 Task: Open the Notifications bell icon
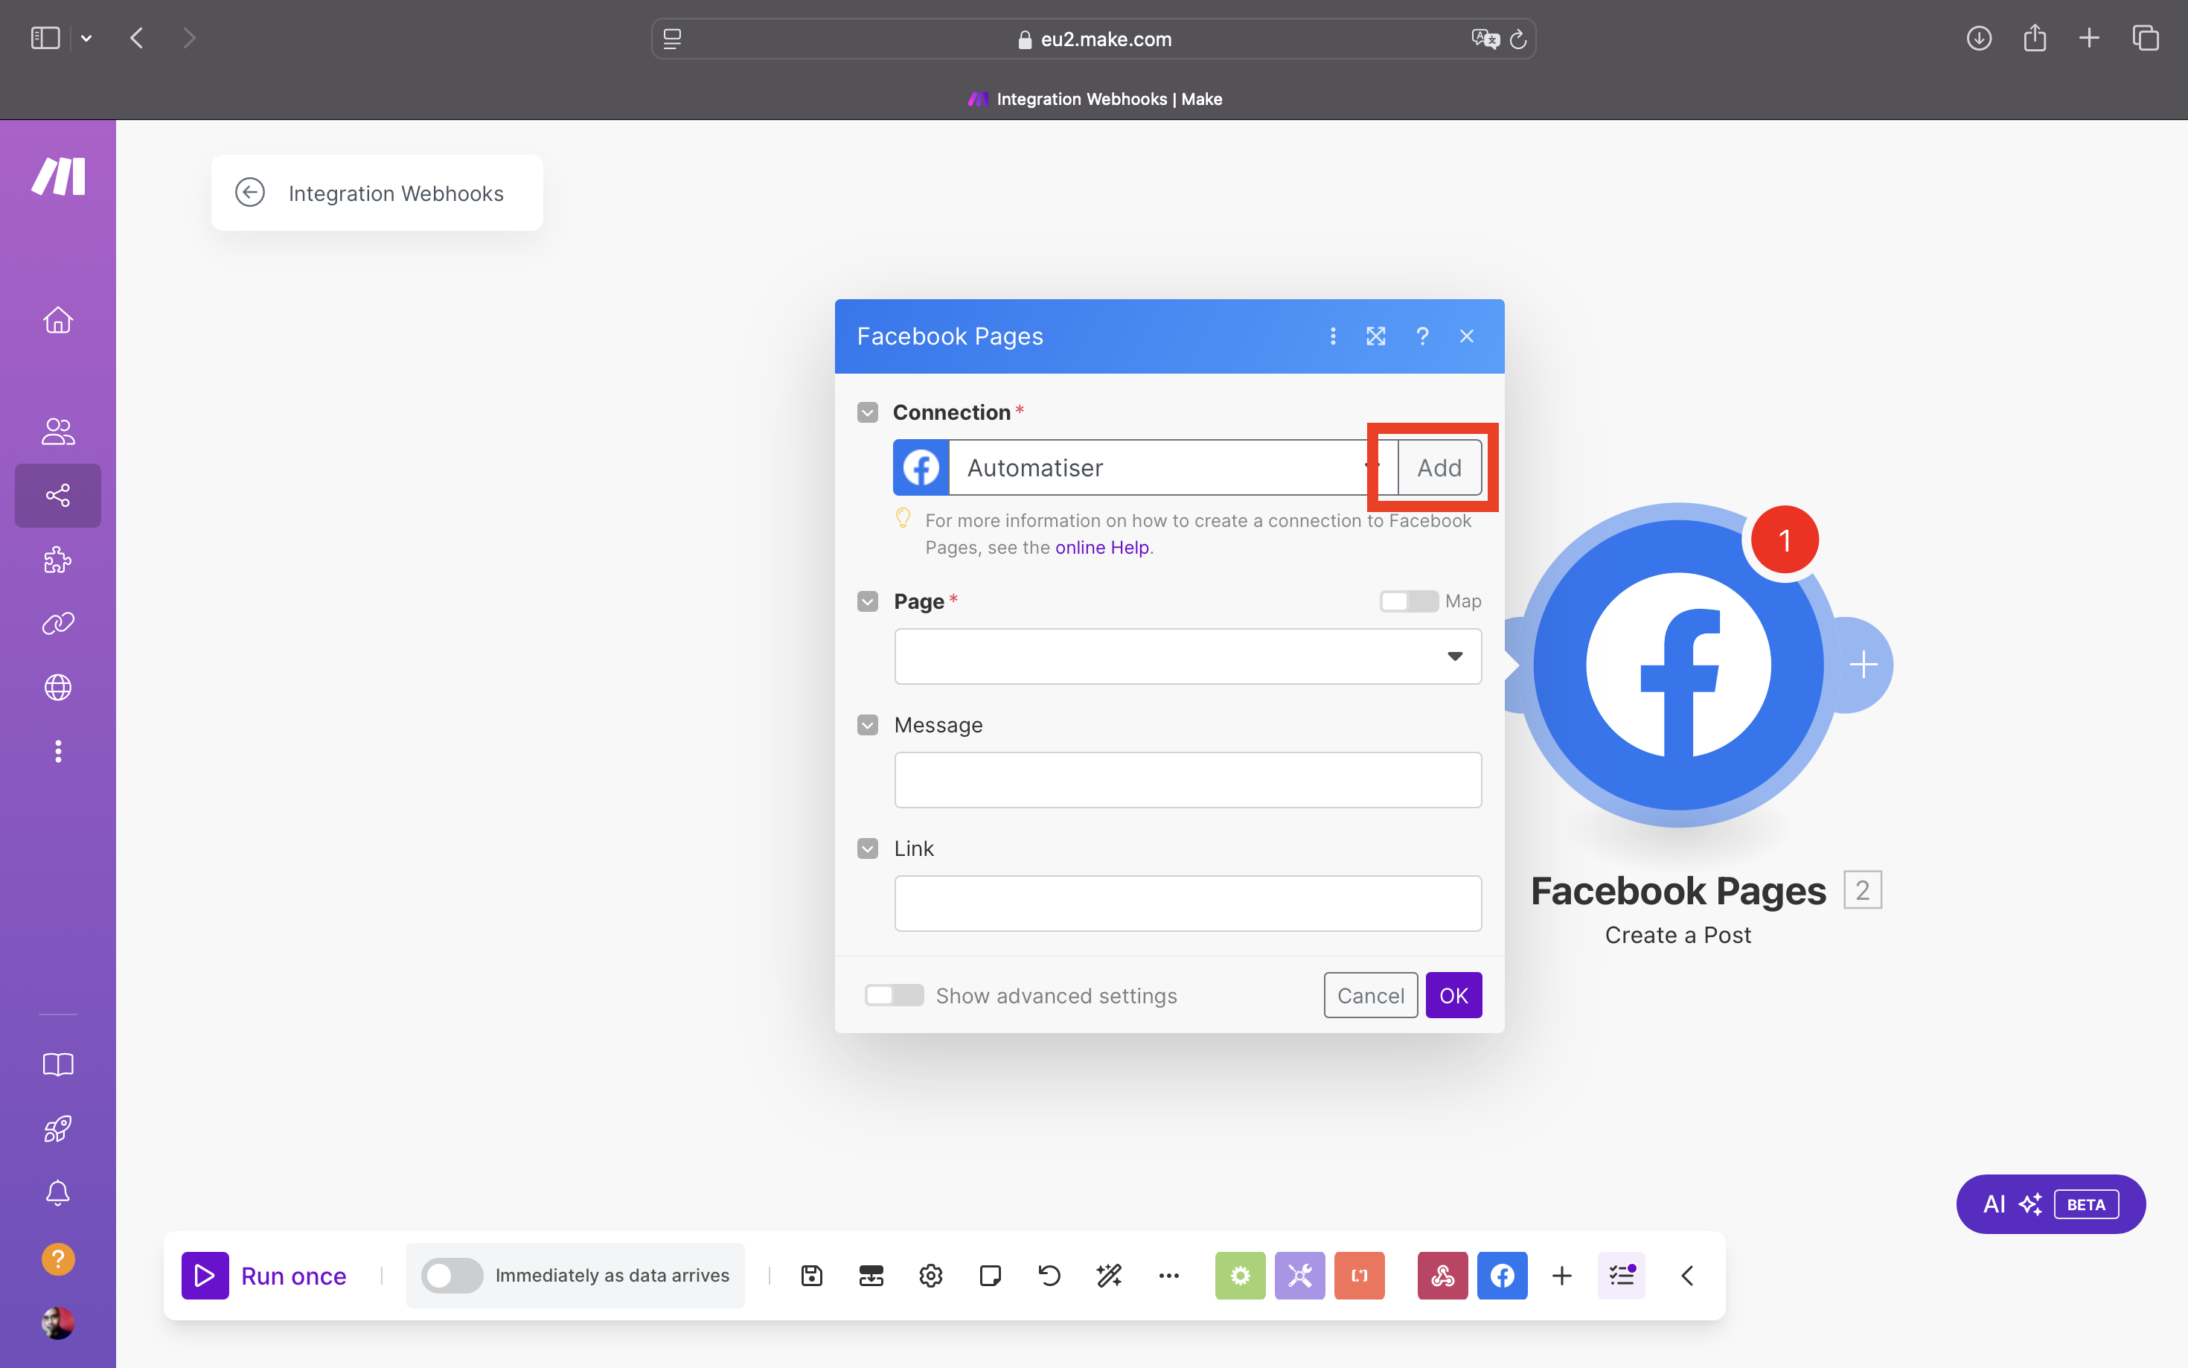point(58,1192)
